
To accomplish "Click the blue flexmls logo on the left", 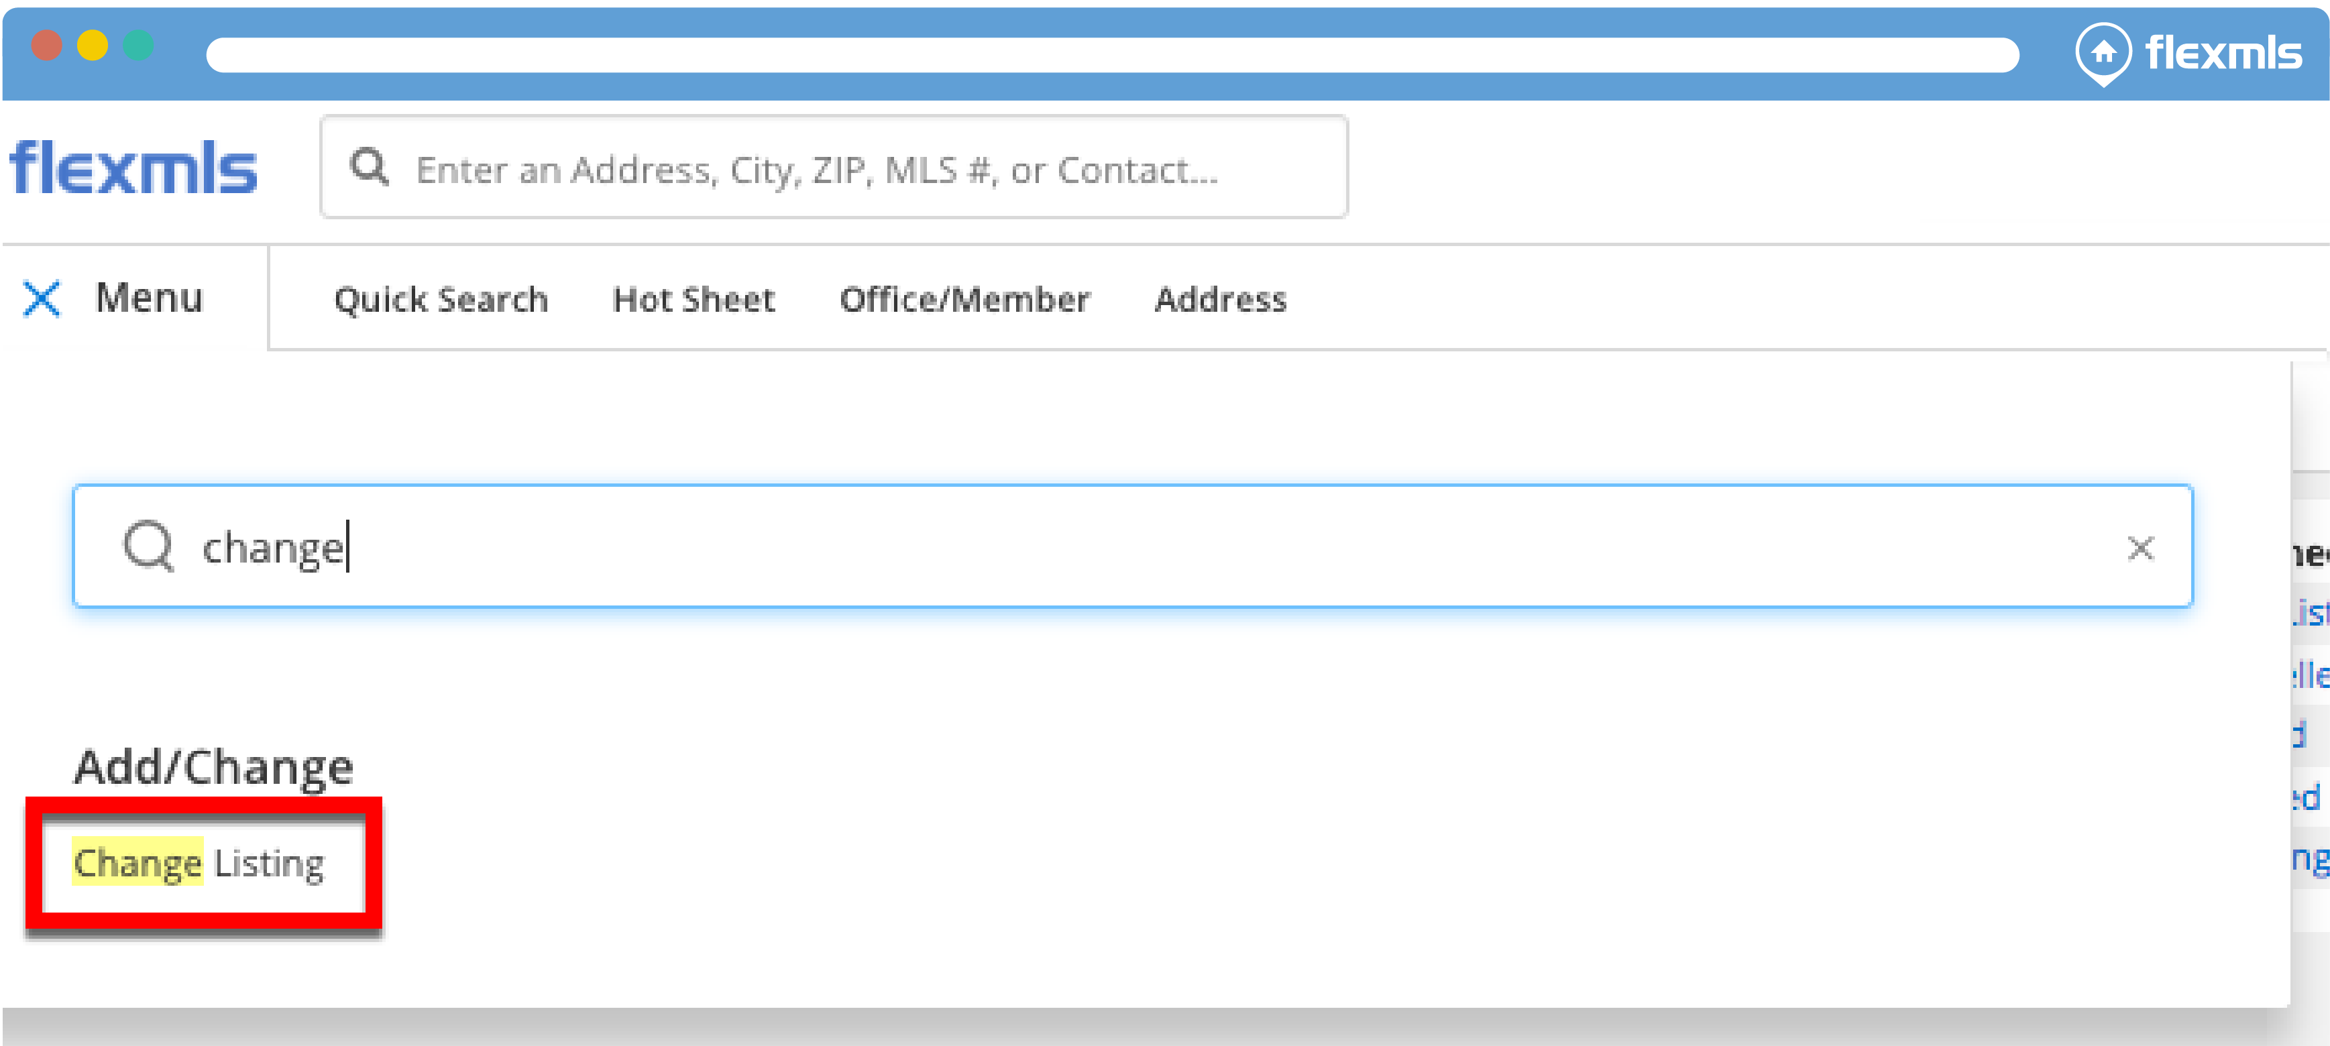I will coord(134,167).
